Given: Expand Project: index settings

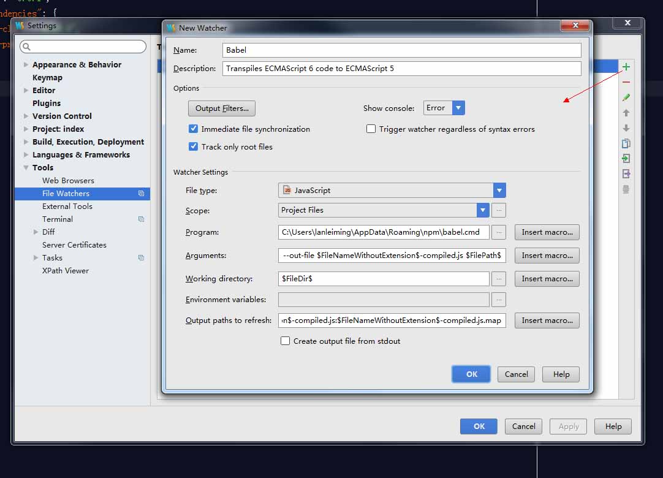Looking at the screenshot, I should pos(26,129).
